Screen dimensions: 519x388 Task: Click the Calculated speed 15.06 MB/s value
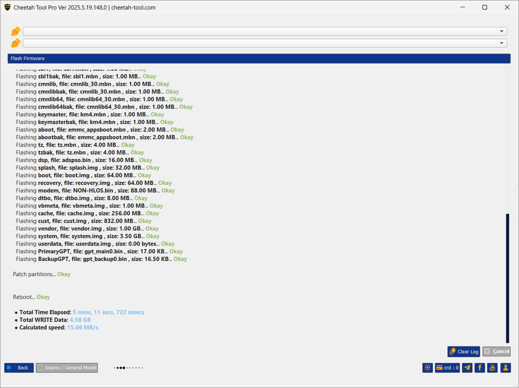[83, 327]
